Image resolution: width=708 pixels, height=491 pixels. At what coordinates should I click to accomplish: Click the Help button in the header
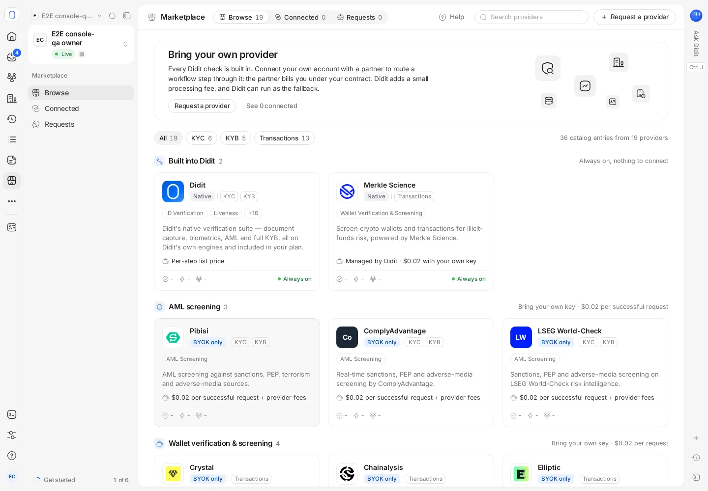451,17
